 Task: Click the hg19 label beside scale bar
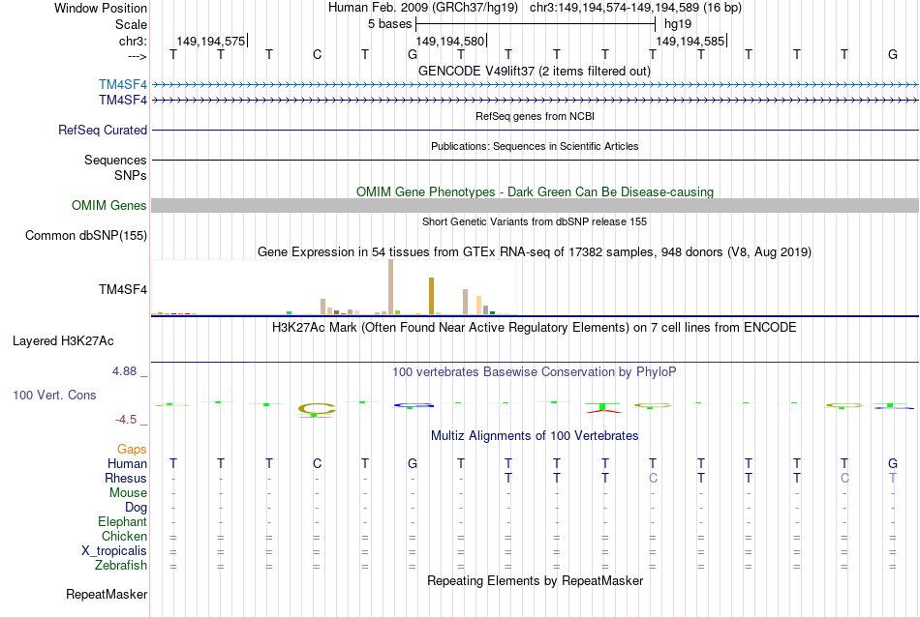coord(678,24)
